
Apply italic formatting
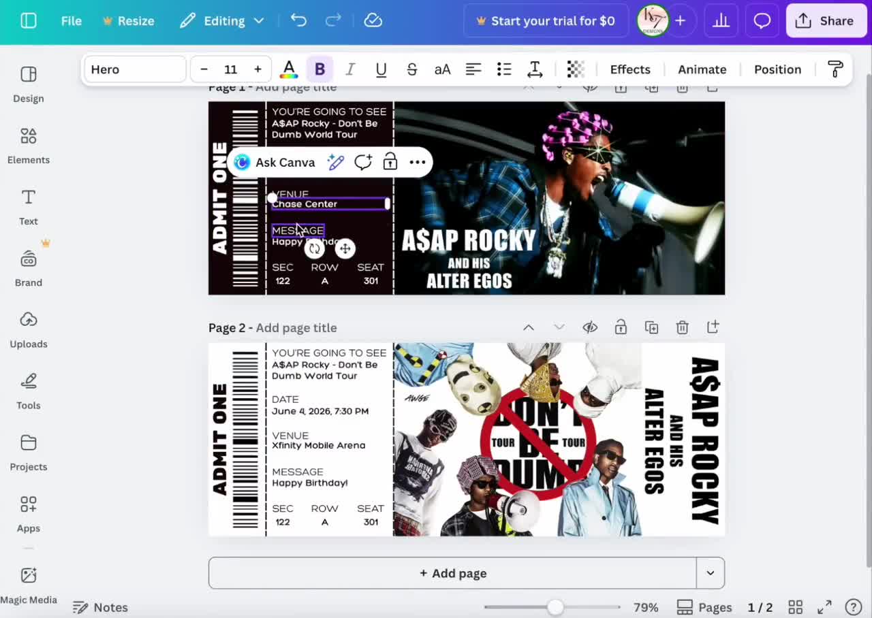point(350,69)
